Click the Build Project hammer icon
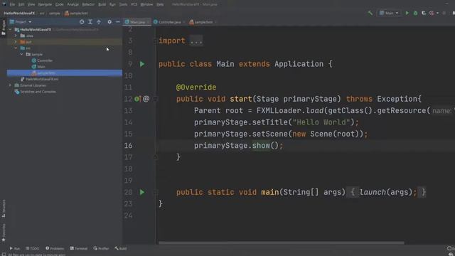455x256 pixels. (x=370, y=13)
